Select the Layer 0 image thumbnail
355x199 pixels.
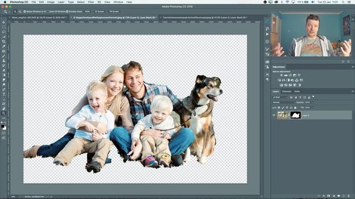point(282,116)
